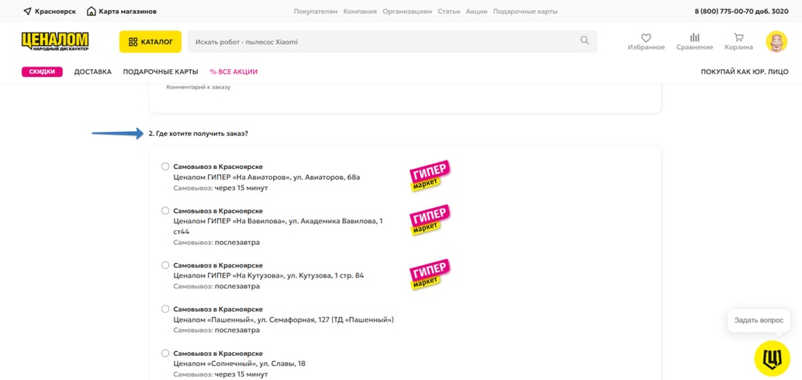The width and height of the screenshot is (802, 380).
Task: Select pickup at ГИПЕР «На Вавилова»
Action: pos(164,211)
